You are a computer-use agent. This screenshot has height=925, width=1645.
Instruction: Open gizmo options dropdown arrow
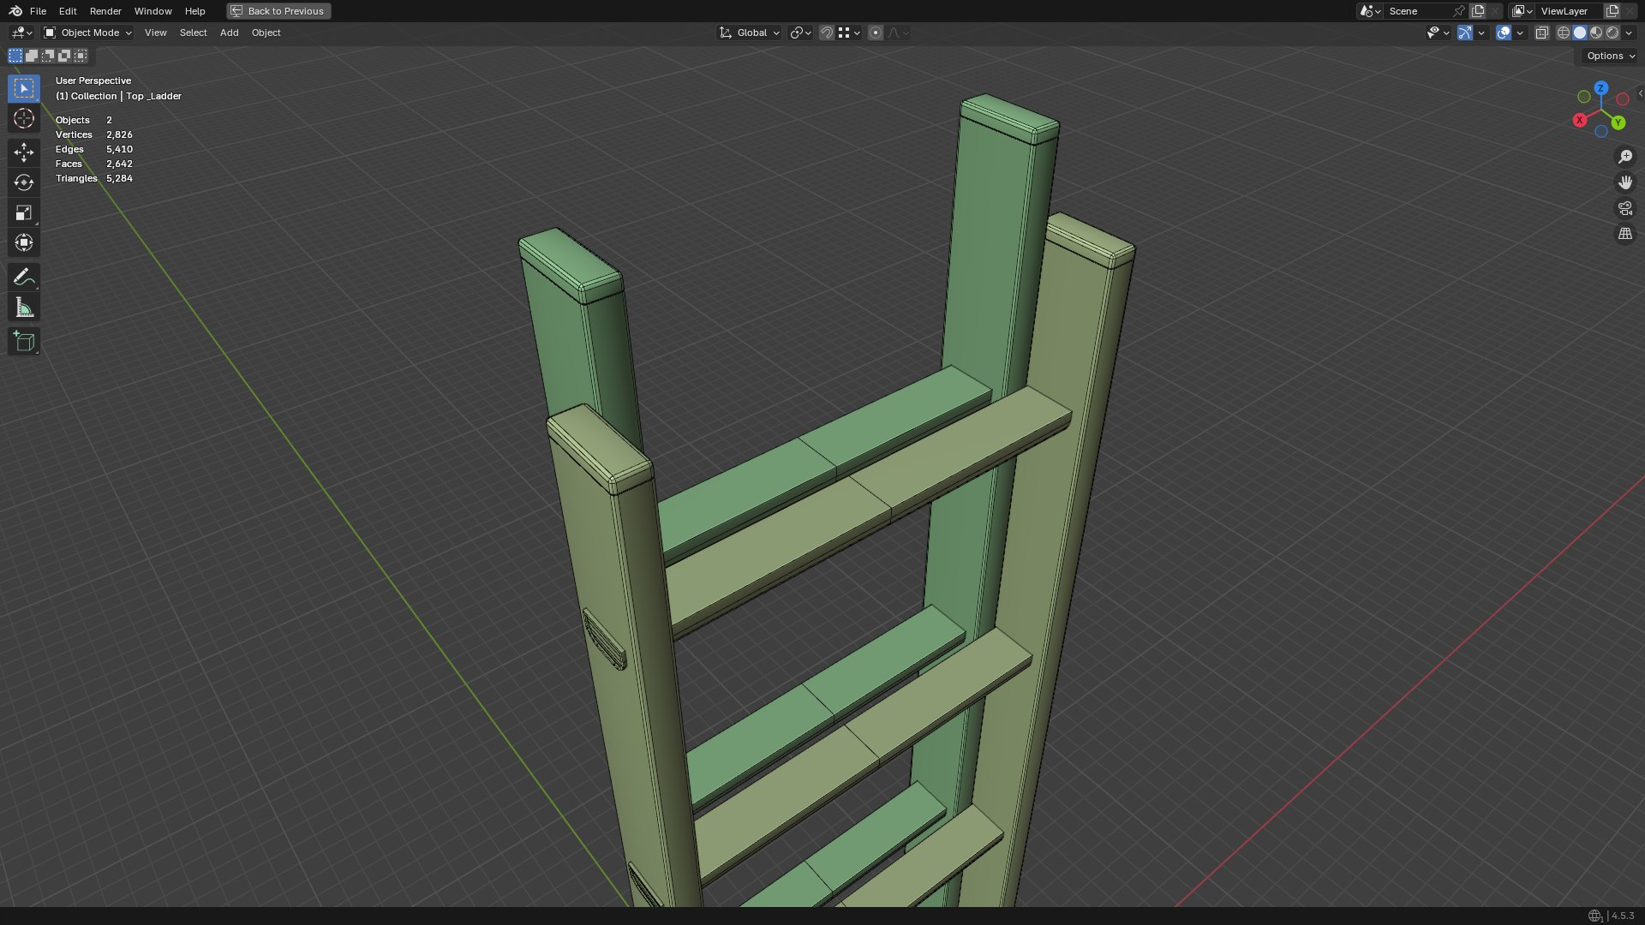tap(1481, 33)
